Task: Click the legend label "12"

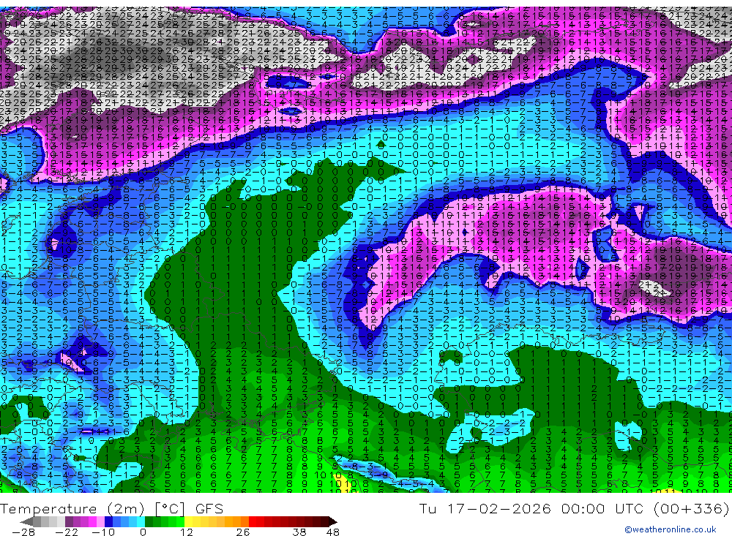Action: pos(187,532)
